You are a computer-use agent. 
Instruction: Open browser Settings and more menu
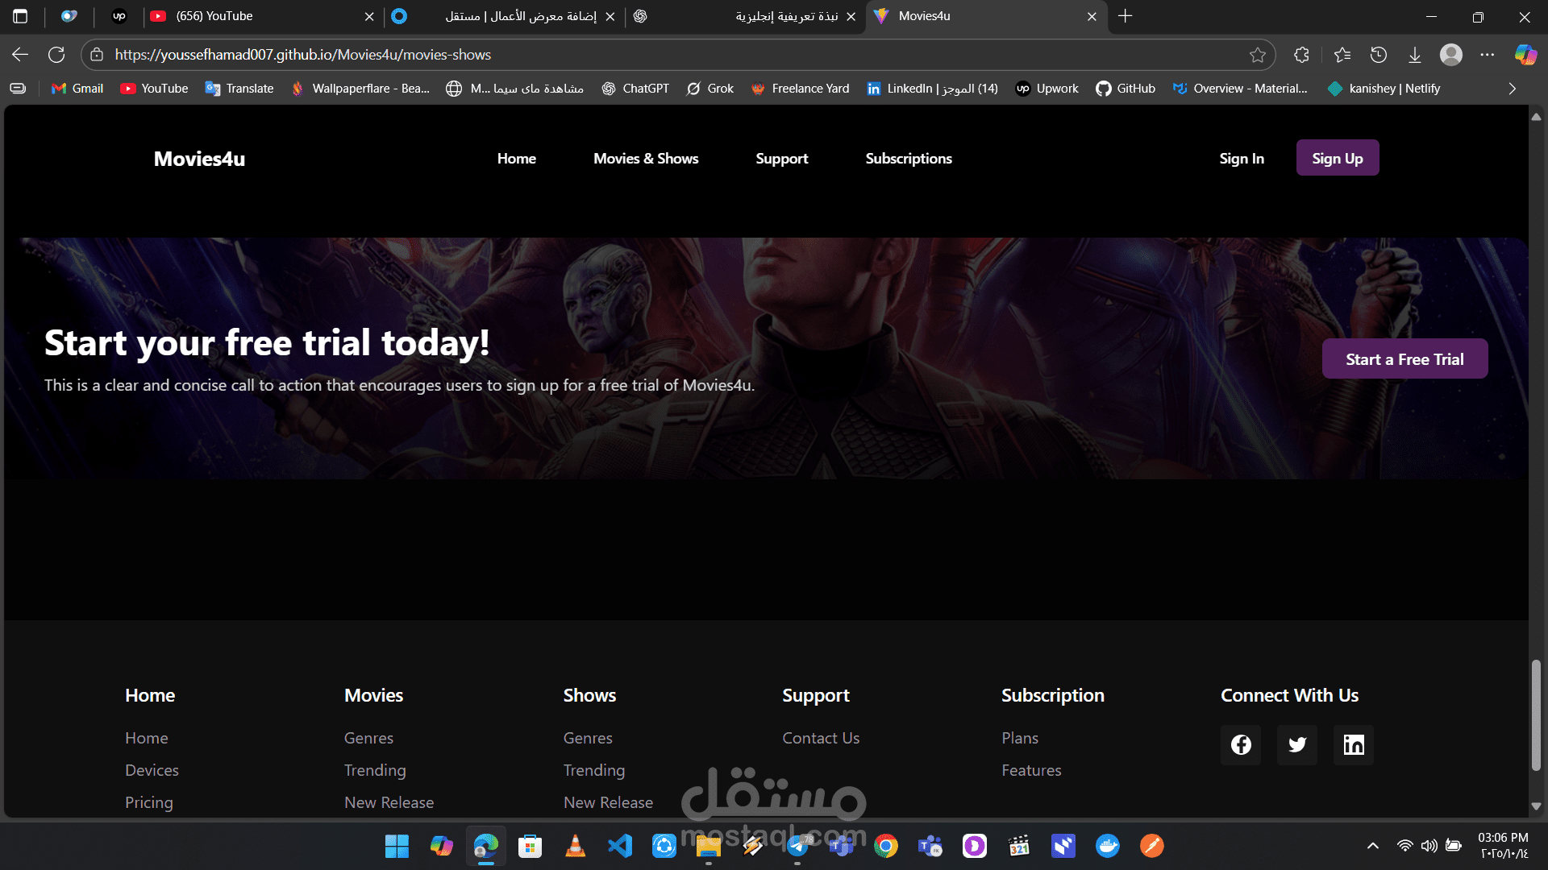[x=1488, y=55]
